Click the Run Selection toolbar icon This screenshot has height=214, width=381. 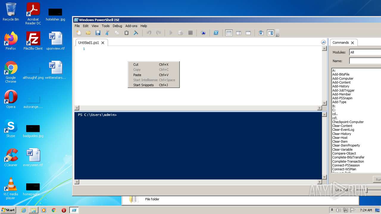pyautogui.click(x=180, y=33)
